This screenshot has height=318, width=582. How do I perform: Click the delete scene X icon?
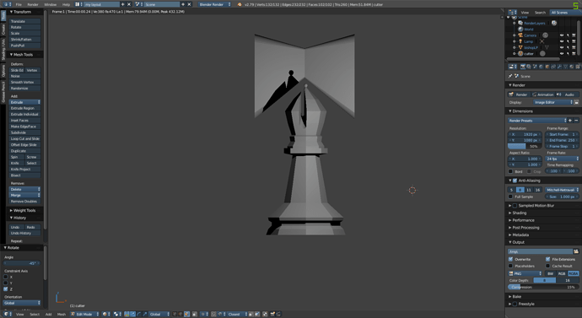pyautogui.click(x=189, y=4)
